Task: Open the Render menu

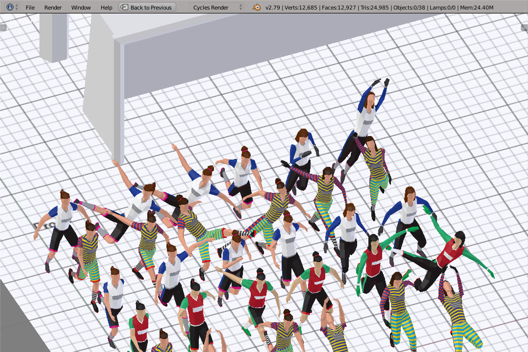Action: click(53, 7)
